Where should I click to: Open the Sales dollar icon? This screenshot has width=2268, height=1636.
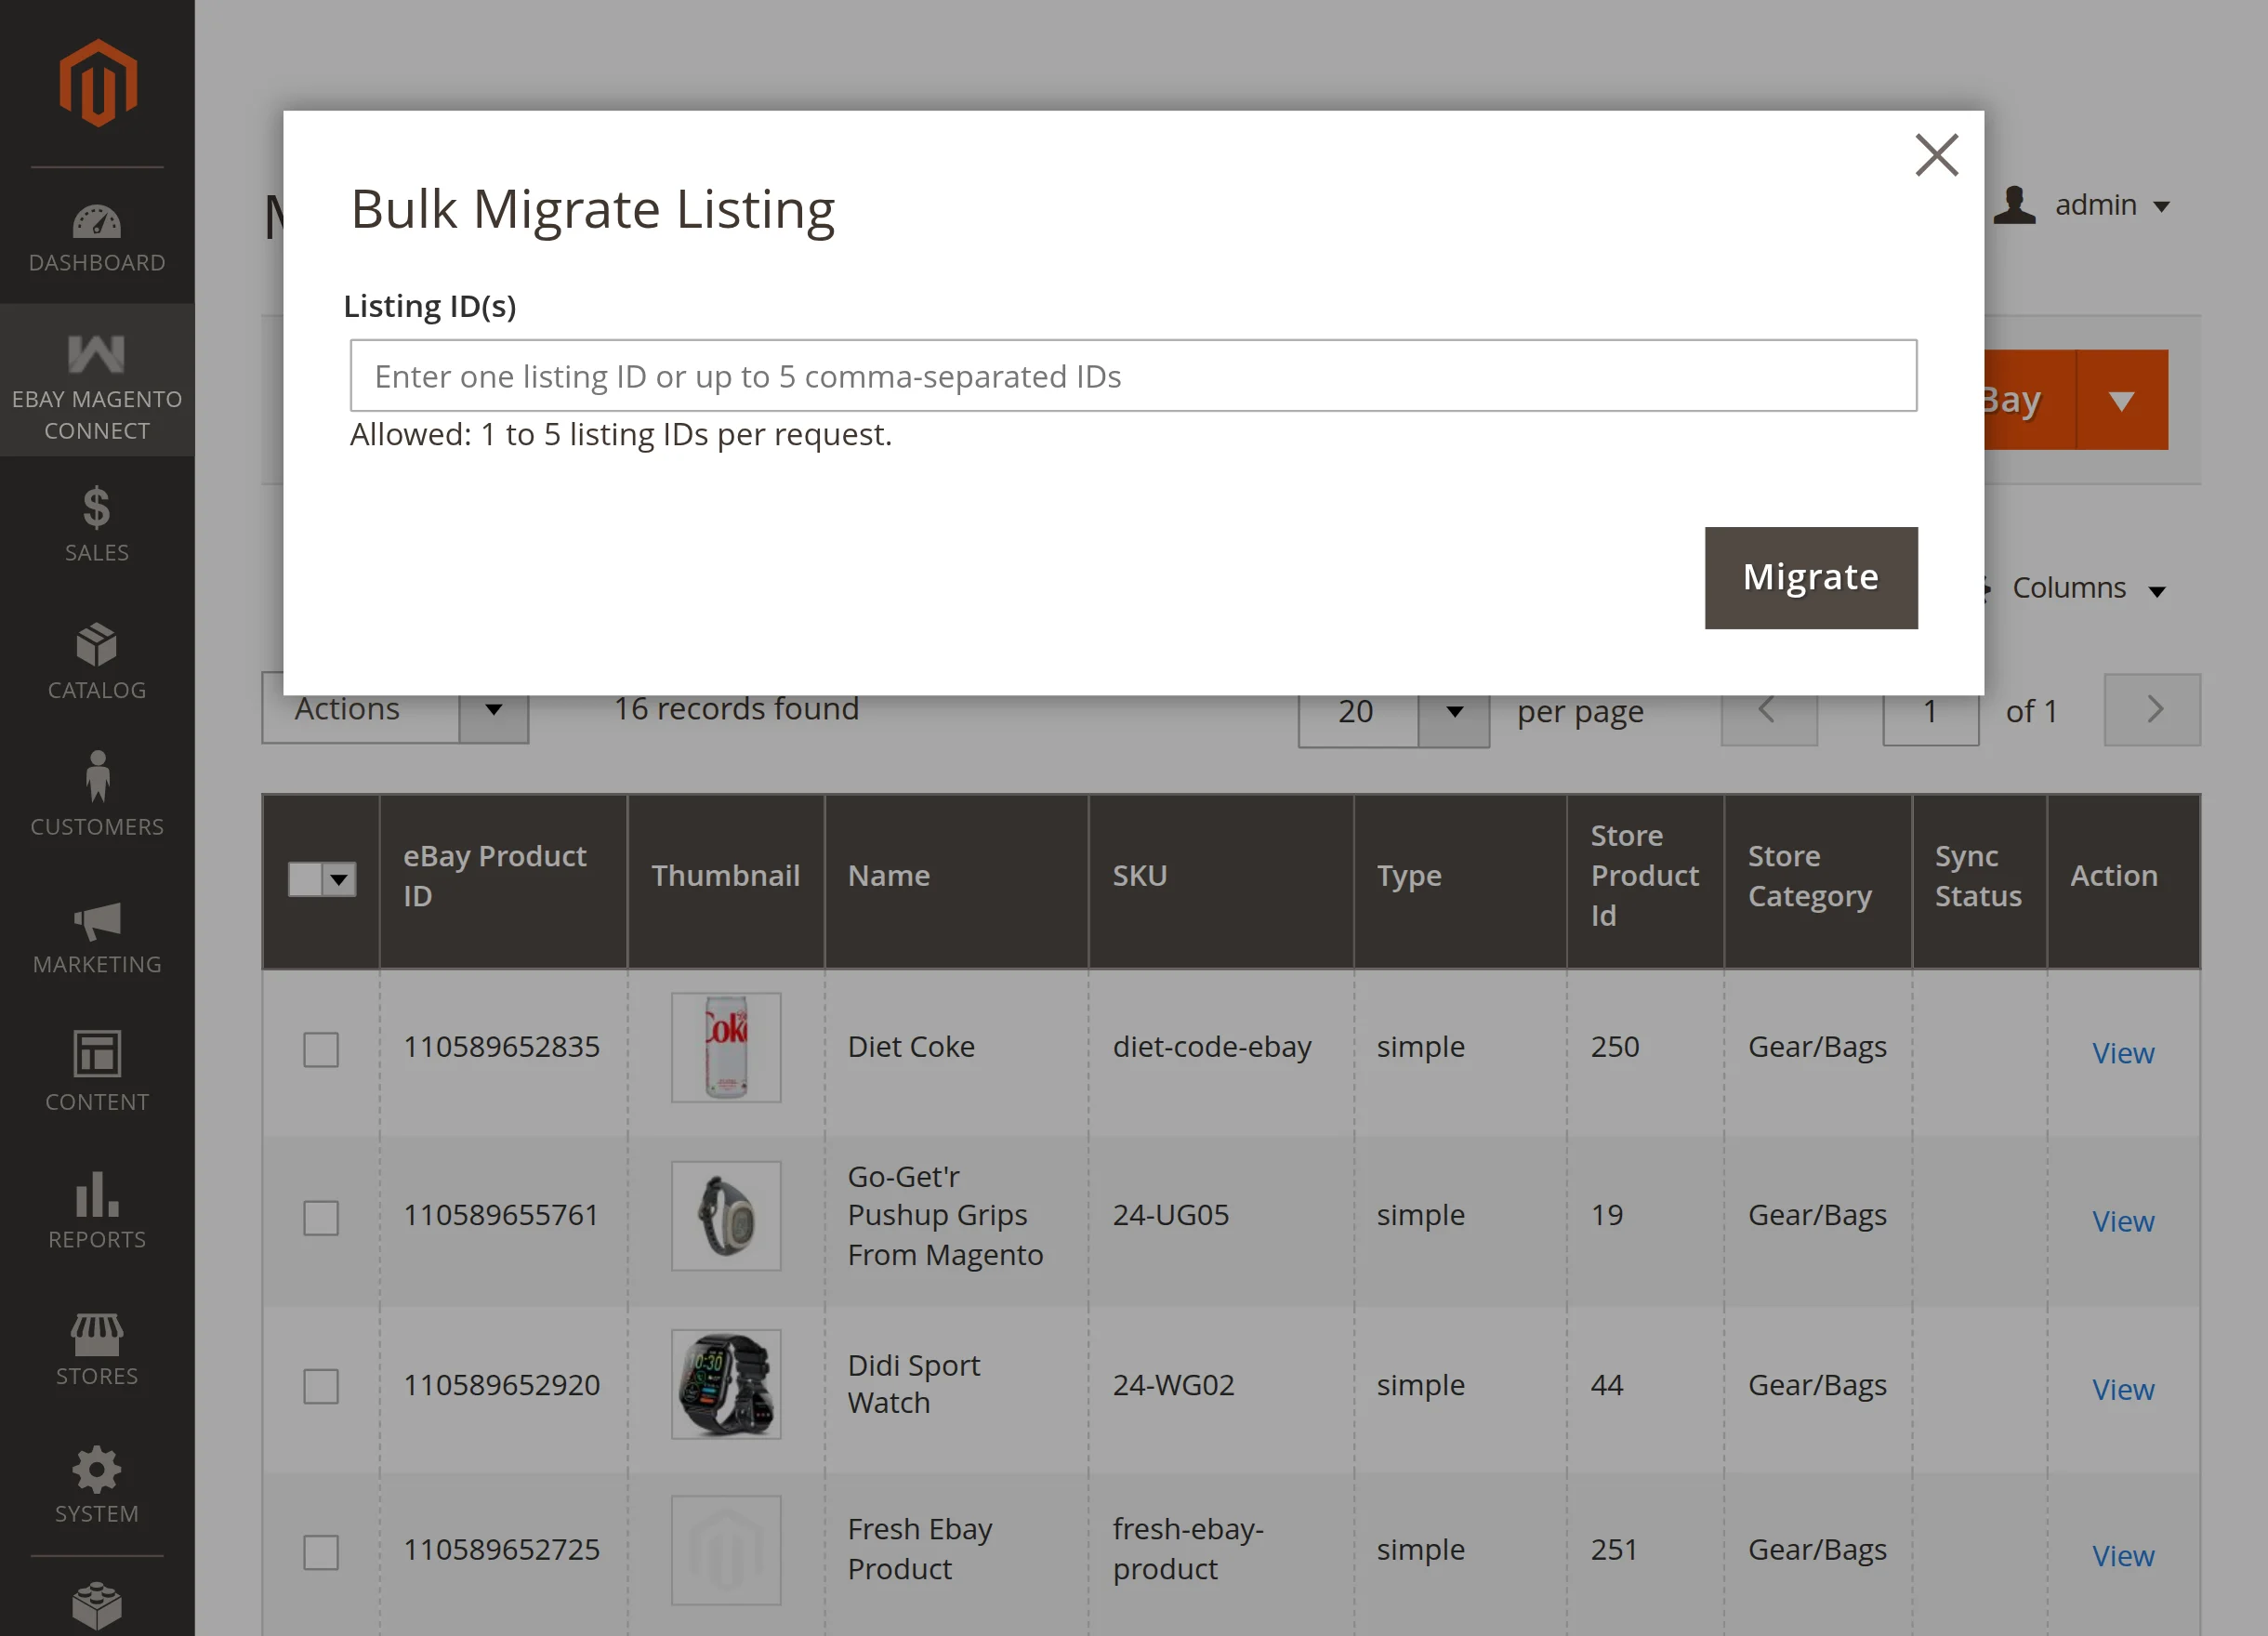click(97, 507)
